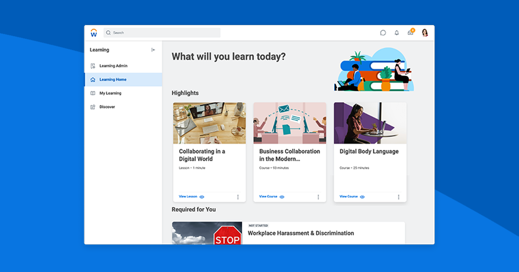Select Learning Home in the sidebar
The image size is (519, 272).
[113, 79]
